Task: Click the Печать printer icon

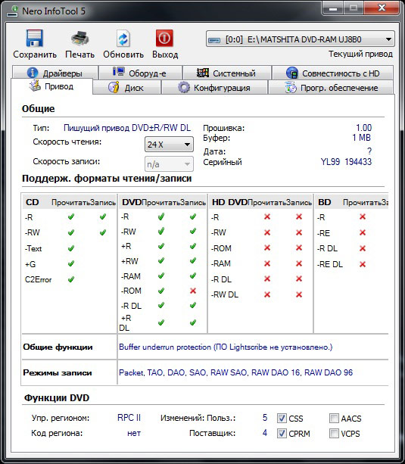Action: point(79,39)
